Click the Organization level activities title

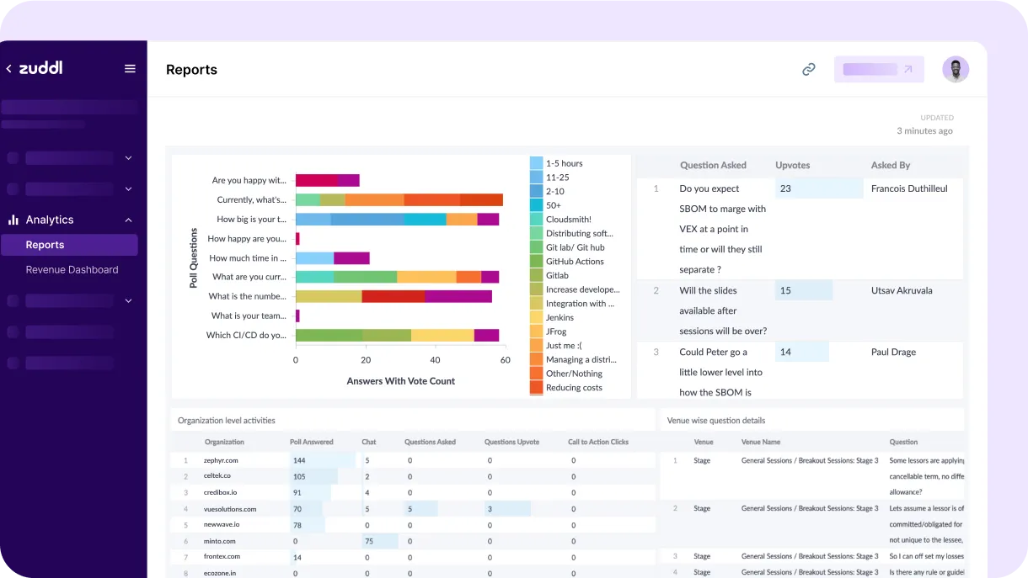click(227, 420)
